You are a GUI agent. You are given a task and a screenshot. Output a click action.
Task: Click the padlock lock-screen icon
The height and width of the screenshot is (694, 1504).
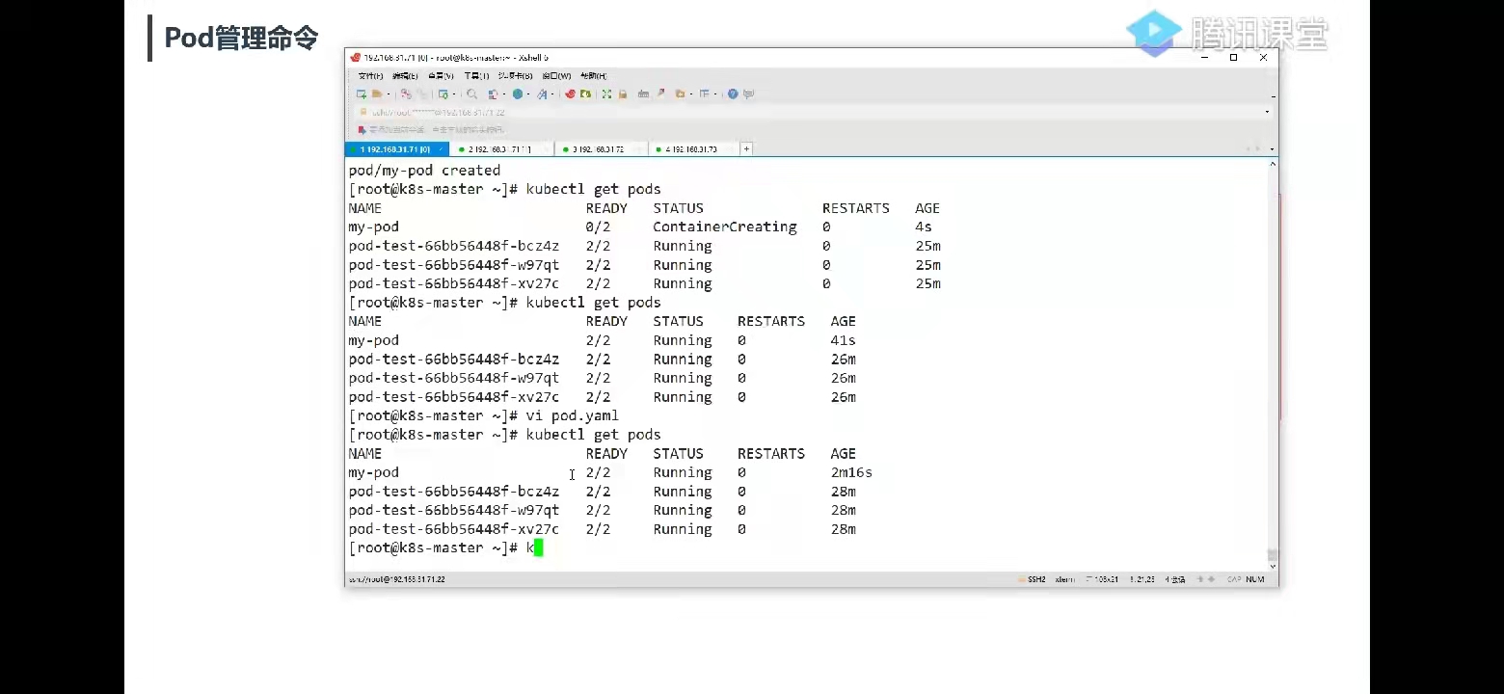pos(623,94)
